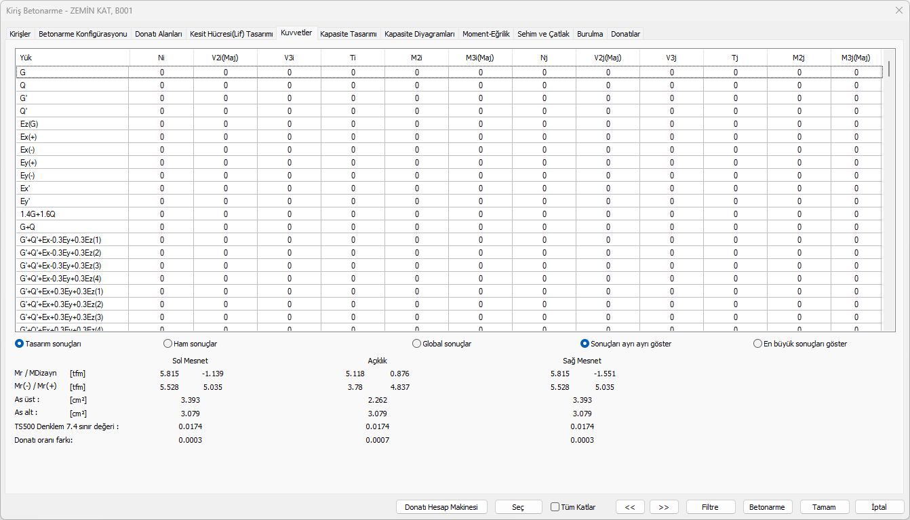Close the Kiriş Betonarme dialog window

point(898,10)
